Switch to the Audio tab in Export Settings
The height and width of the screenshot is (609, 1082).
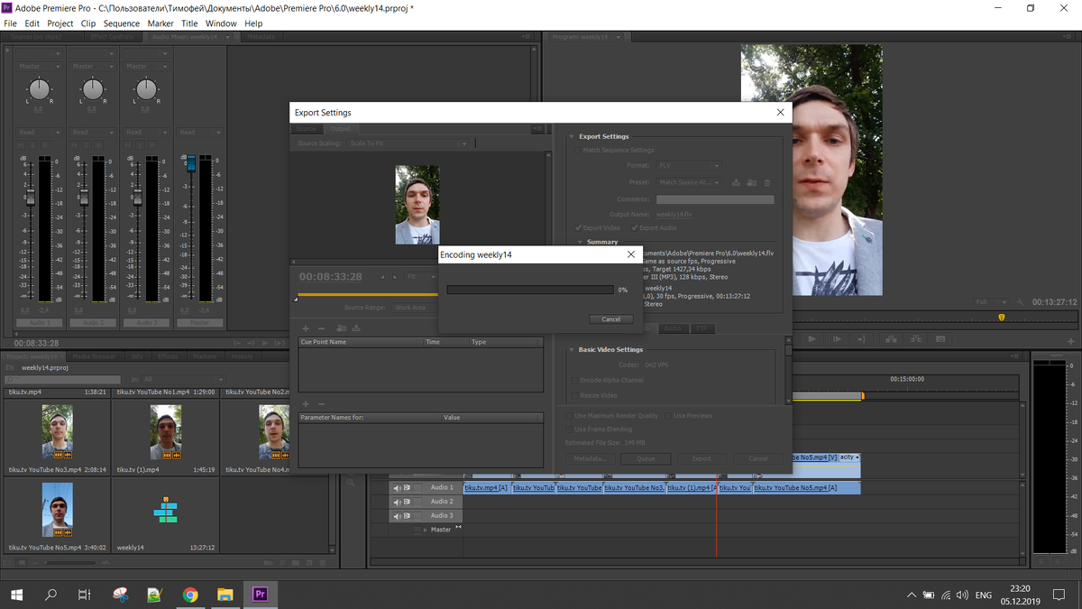673,328
